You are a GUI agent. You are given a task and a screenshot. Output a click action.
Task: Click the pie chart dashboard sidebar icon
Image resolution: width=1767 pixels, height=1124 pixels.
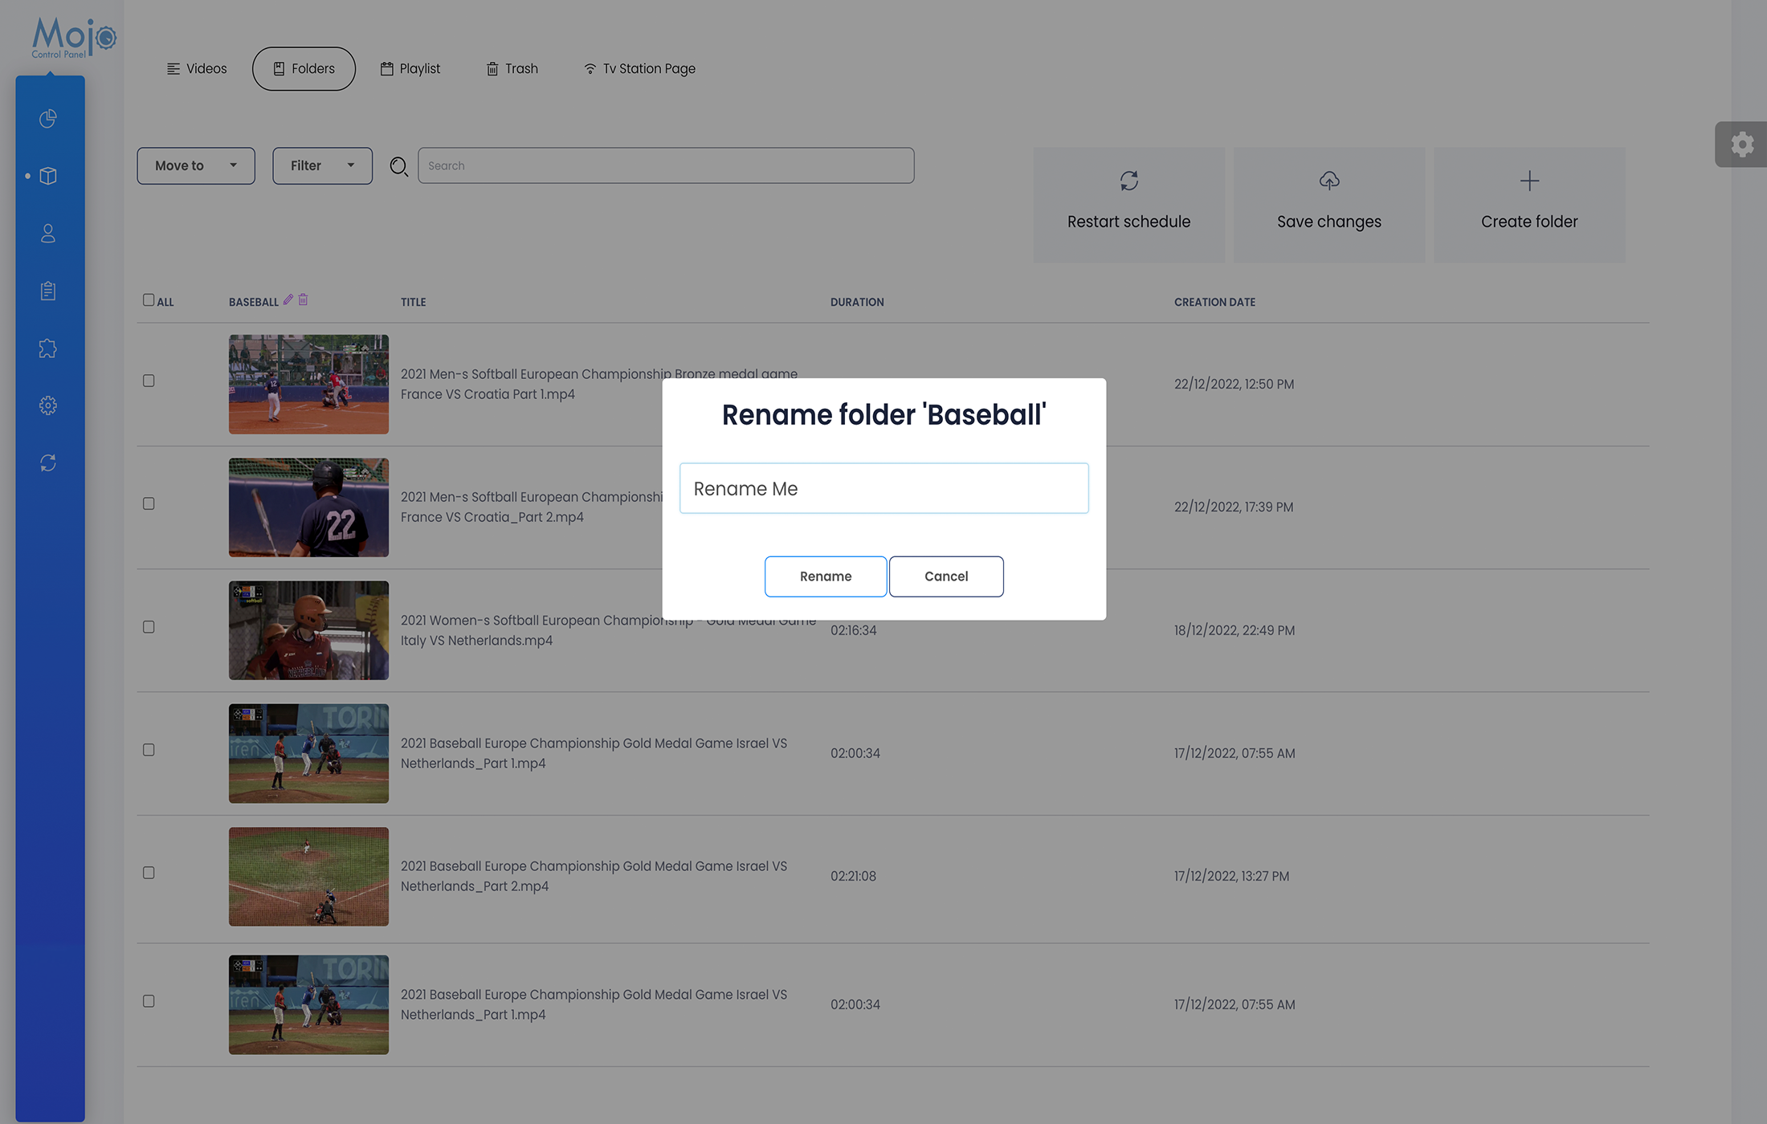48,119
